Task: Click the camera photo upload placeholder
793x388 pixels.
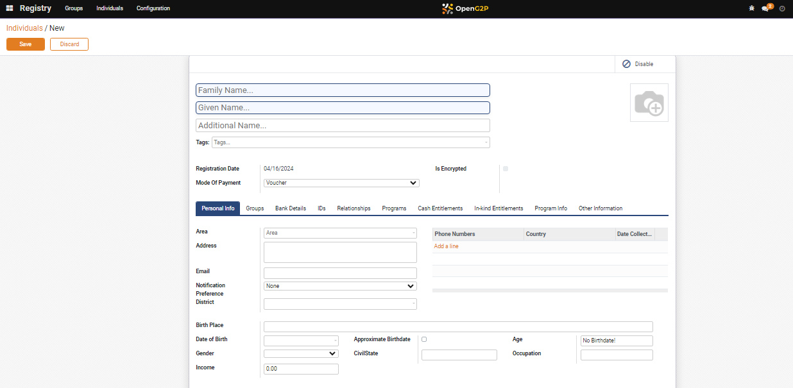Action: pos(649,103)
